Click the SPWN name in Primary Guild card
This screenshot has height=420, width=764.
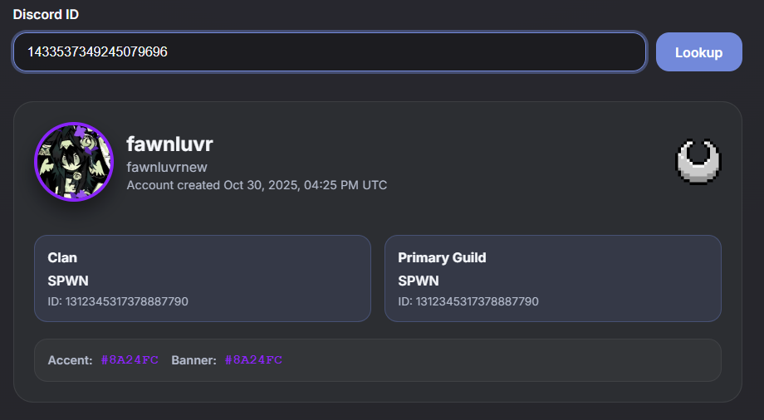pos(419,281)
